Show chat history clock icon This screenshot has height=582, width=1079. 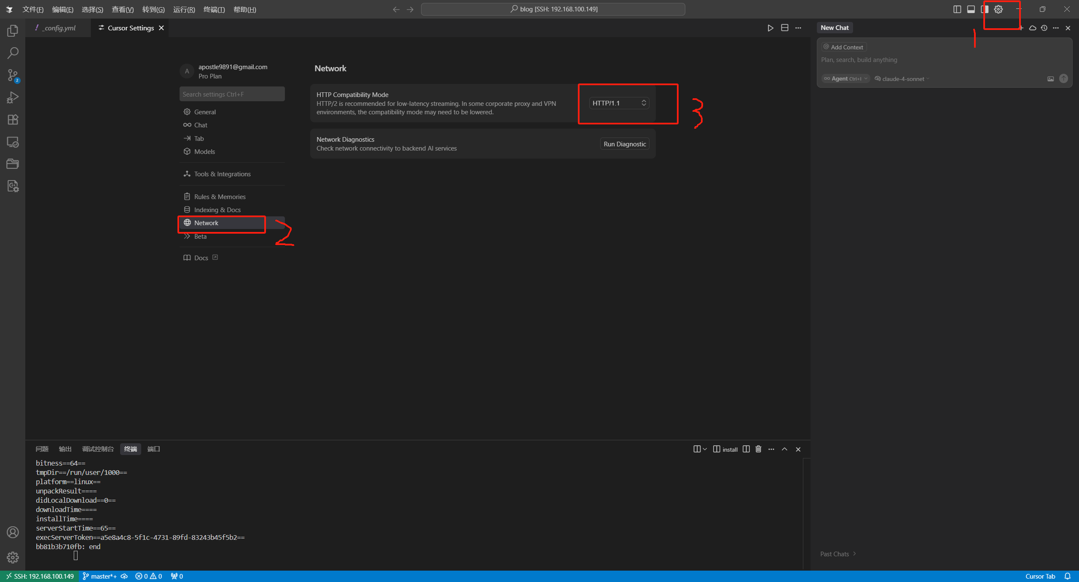1044,28
